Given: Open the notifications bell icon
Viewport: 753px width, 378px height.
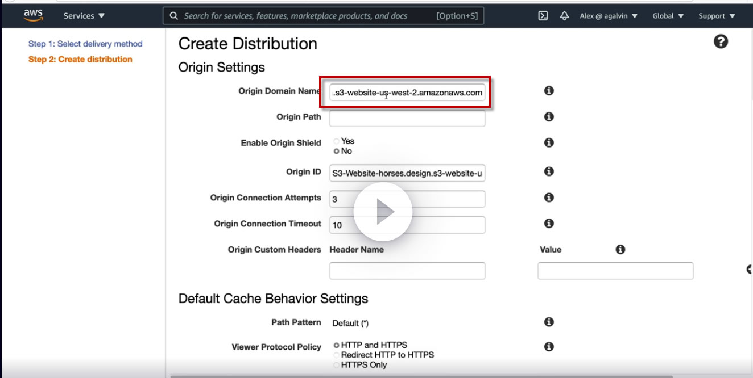Looking at the screenshot, I should click(564, 16).
